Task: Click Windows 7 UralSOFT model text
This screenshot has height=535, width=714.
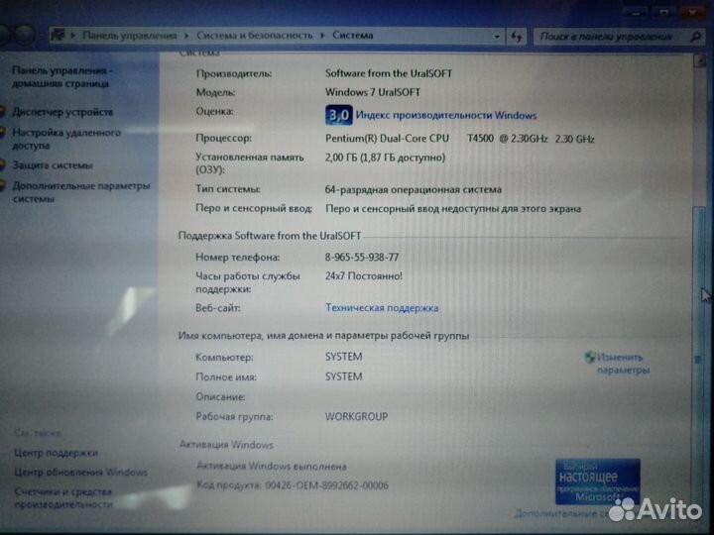Action: pyautogui.click(x=373, y=92)
